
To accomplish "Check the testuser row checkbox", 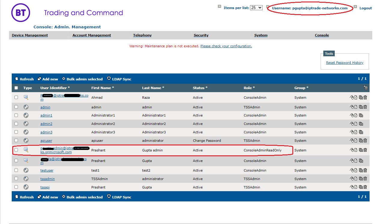I will coord(16,170).
